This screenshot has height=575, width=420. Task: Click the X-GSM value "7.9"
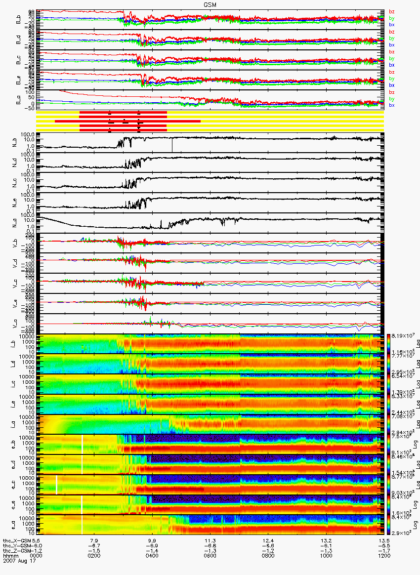94,541
